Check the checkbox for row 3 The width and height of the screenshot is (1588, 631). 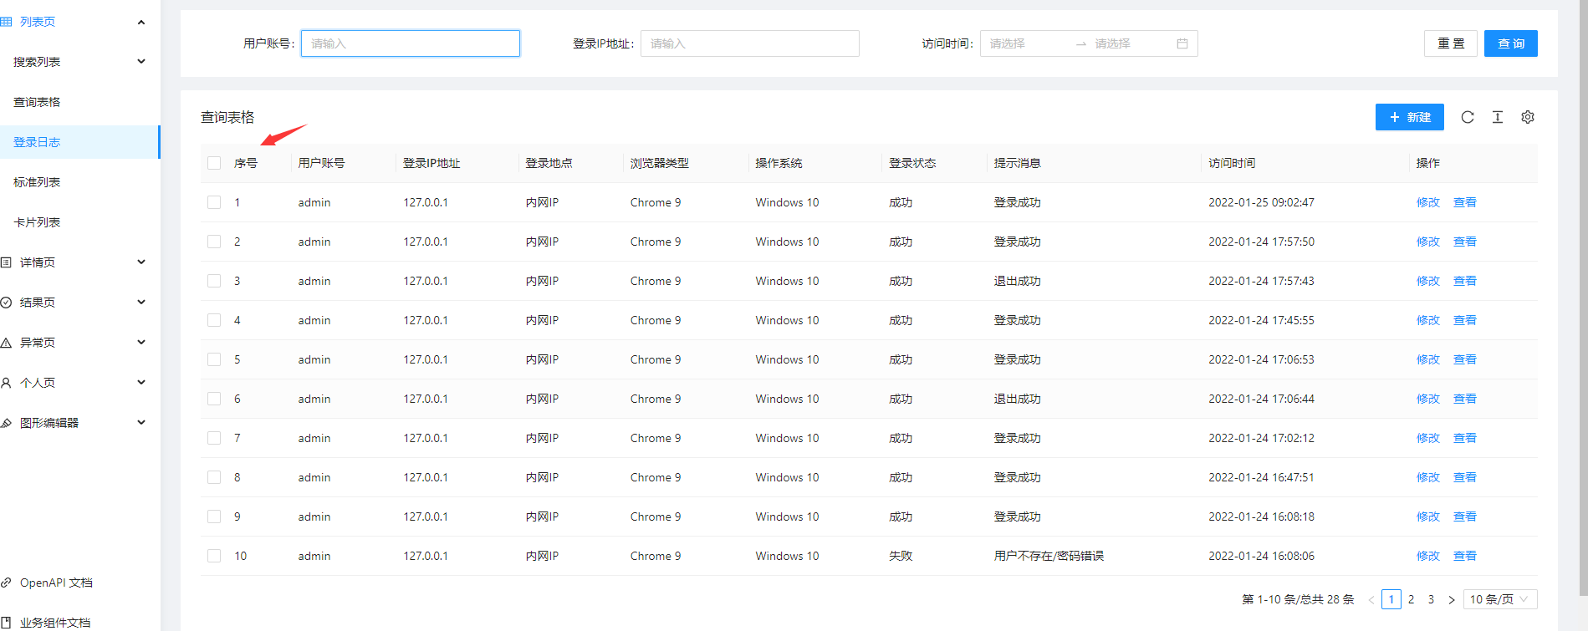(x=214, y=281)
